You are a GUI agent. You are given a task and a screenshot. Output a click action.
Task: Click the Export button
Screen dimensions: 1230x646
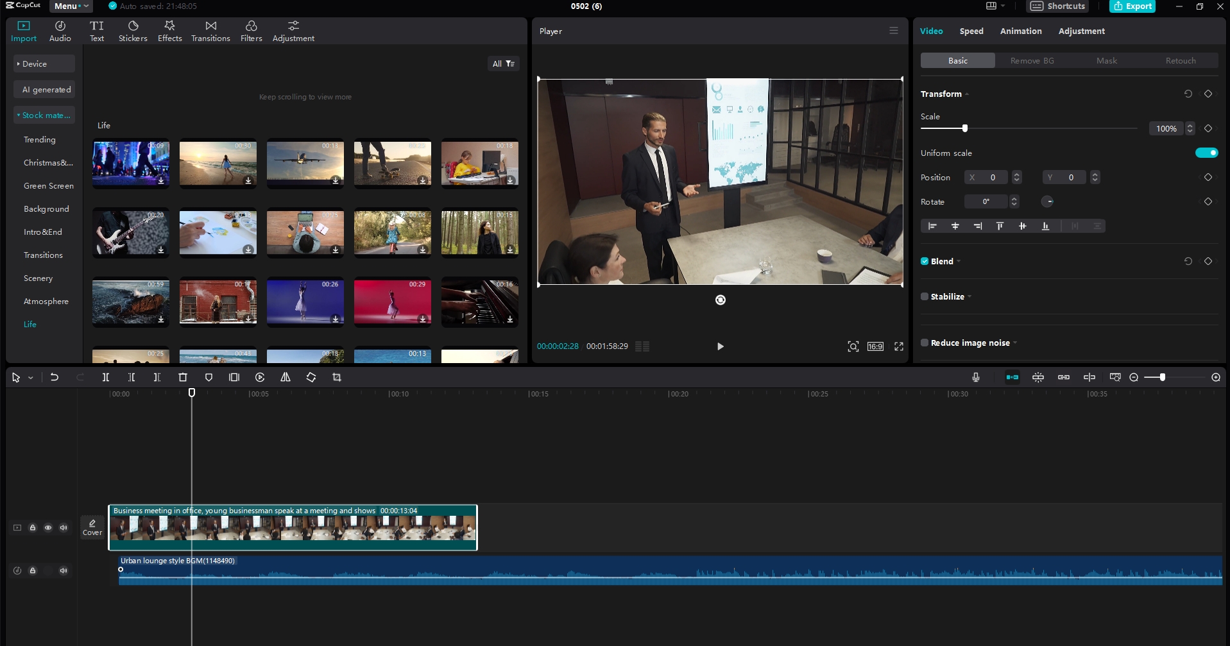coord(1132,6)
